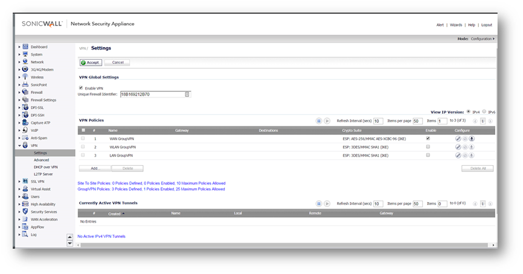Click the Cancel button

118,62
